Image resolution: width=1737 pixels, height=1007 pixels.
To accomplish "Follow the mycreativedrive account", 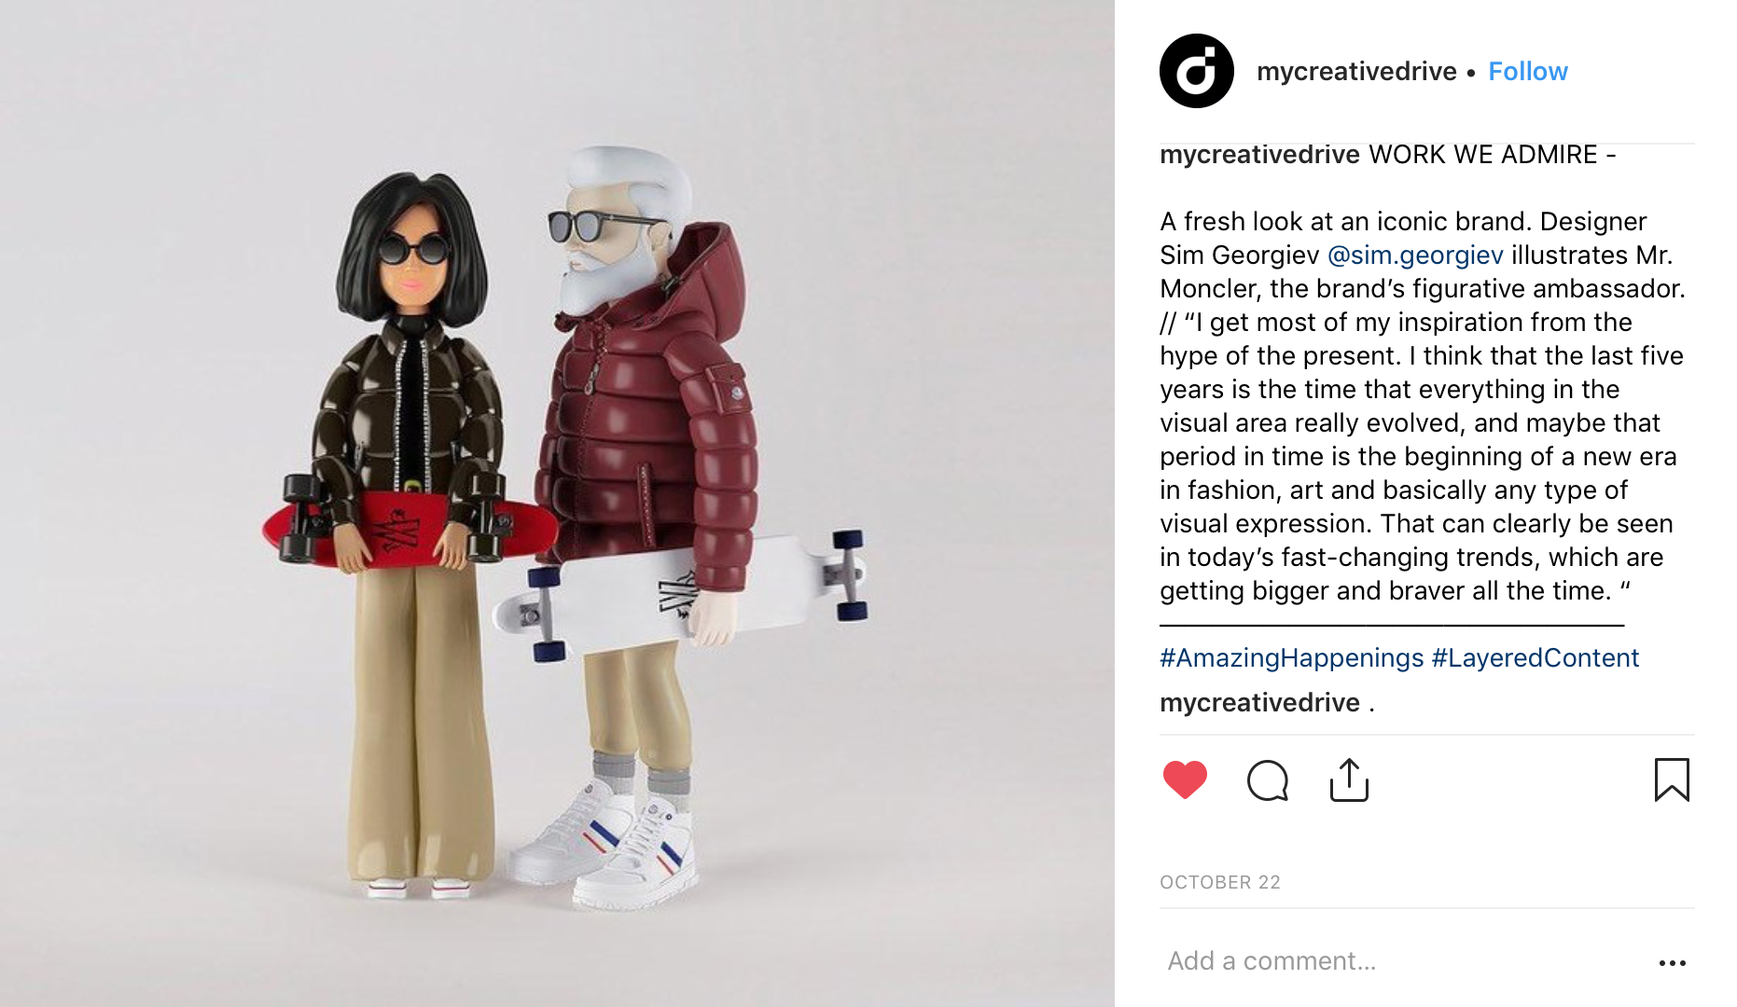I will point(1527,71).
